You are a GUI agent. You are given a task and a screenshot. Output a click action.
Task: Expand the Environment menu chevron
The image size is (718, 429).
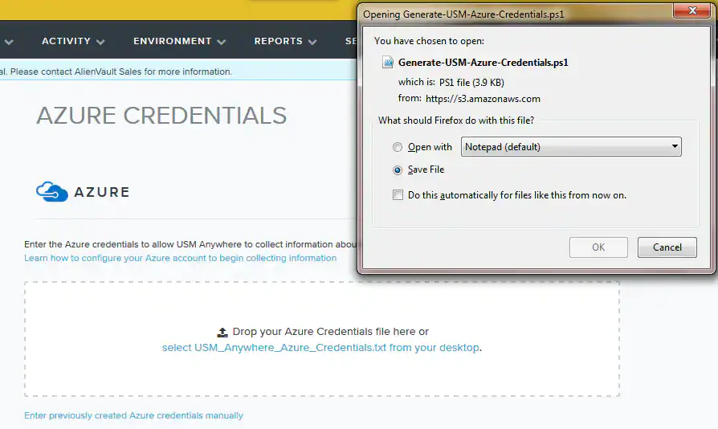click(221, 42)
